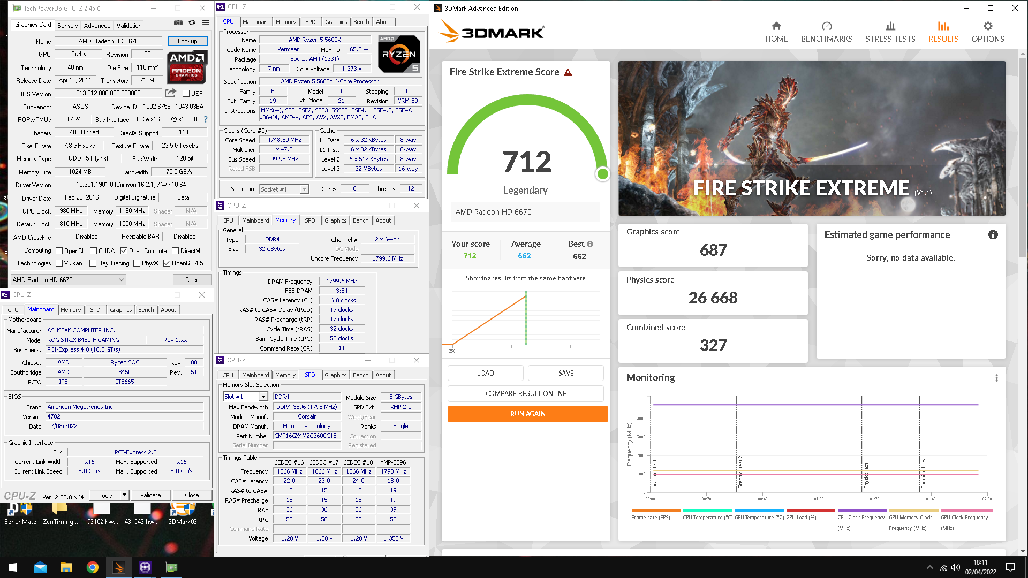Show hidden system tray icons

tap(929, 567)
